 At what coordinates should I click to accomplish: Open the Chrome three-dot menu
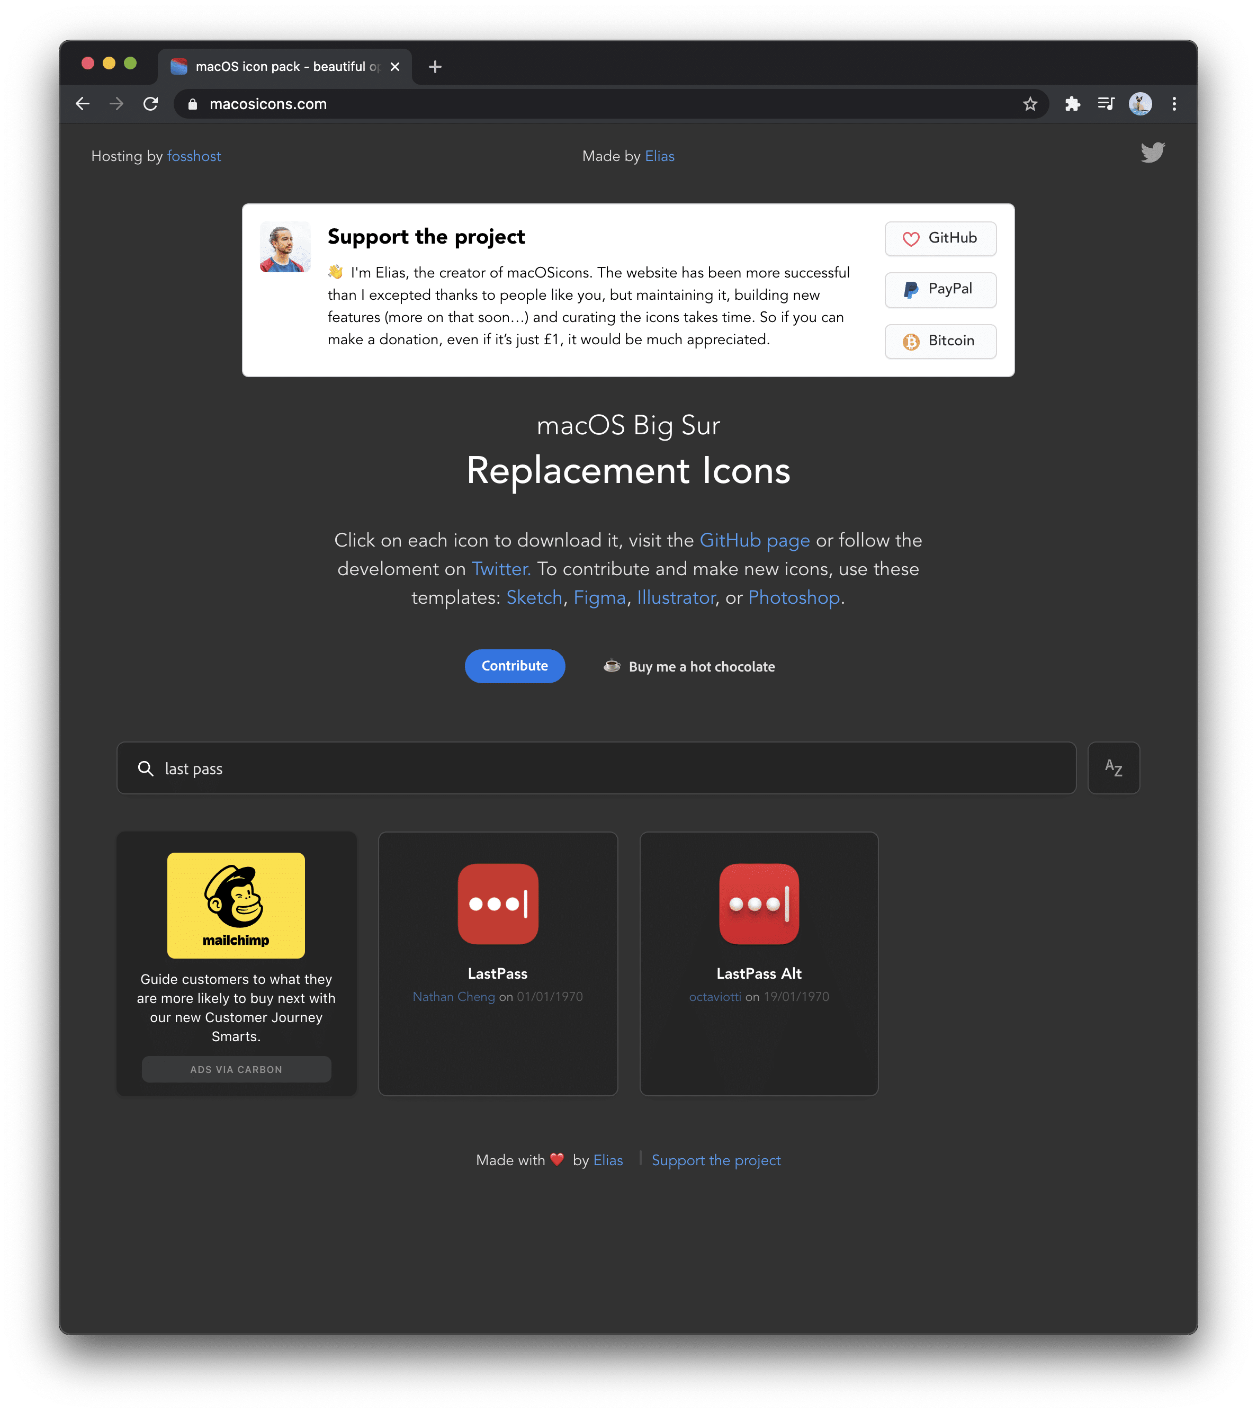tap(1174, 104)
